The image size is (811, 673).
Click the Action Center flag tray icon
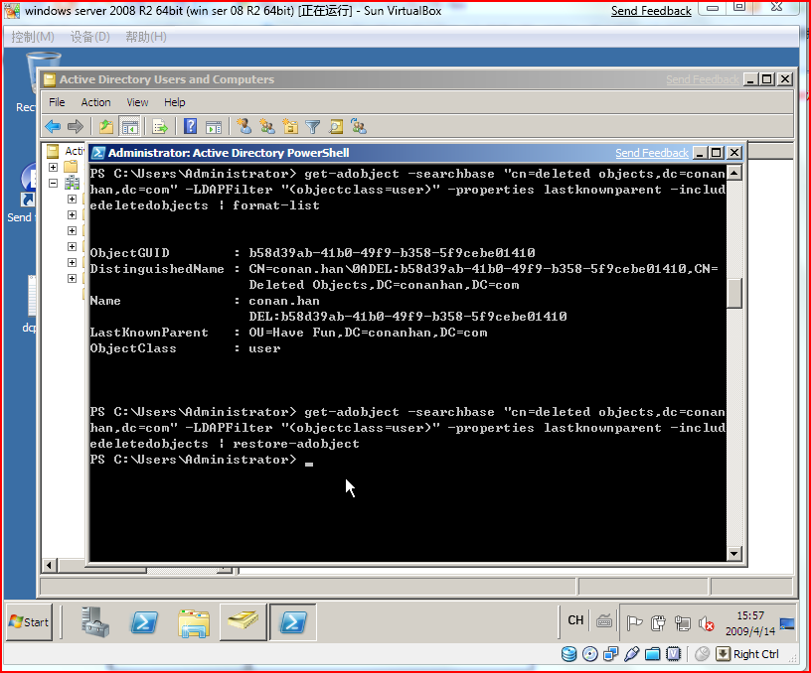tap(634, 623)
